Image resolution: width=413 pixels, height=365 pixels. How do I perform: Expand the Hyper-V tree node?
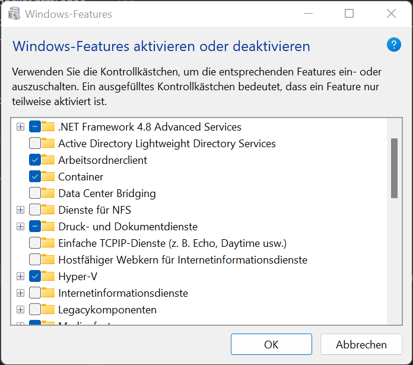tap(20, 276)
